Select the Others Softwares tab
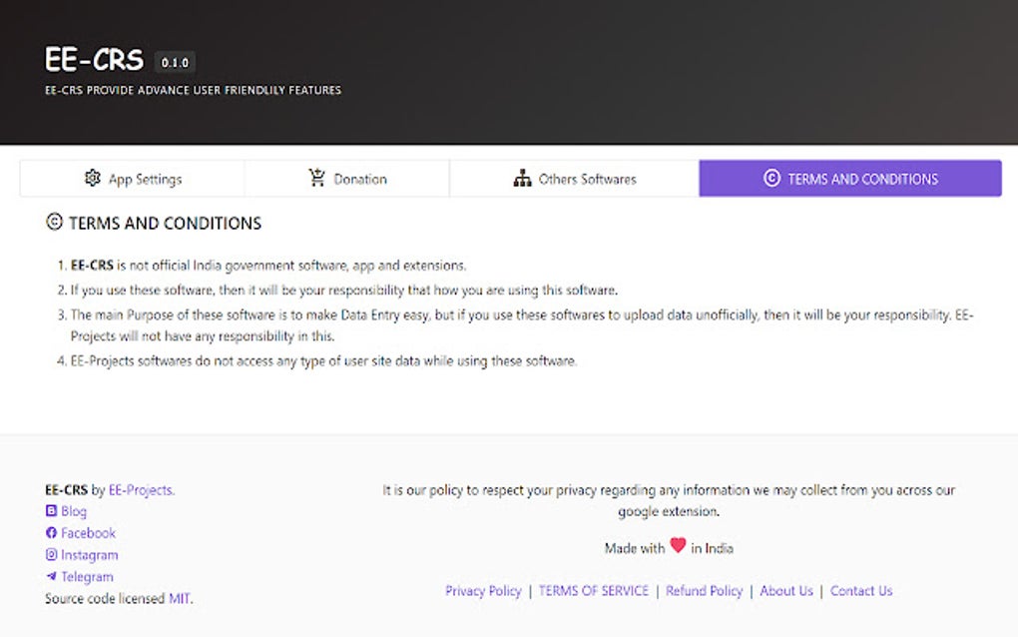1018x637 pixels. coord(574,178)
